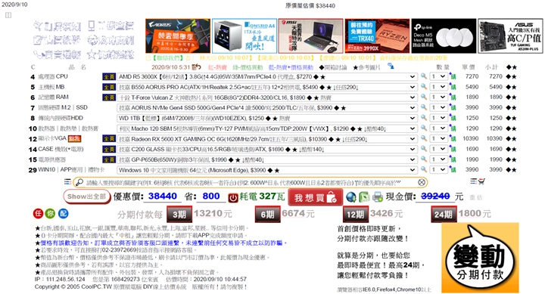Open the cooler dropdown showing Macho 120 SBM
Screen dimensions: 545x294
point(267,128)
